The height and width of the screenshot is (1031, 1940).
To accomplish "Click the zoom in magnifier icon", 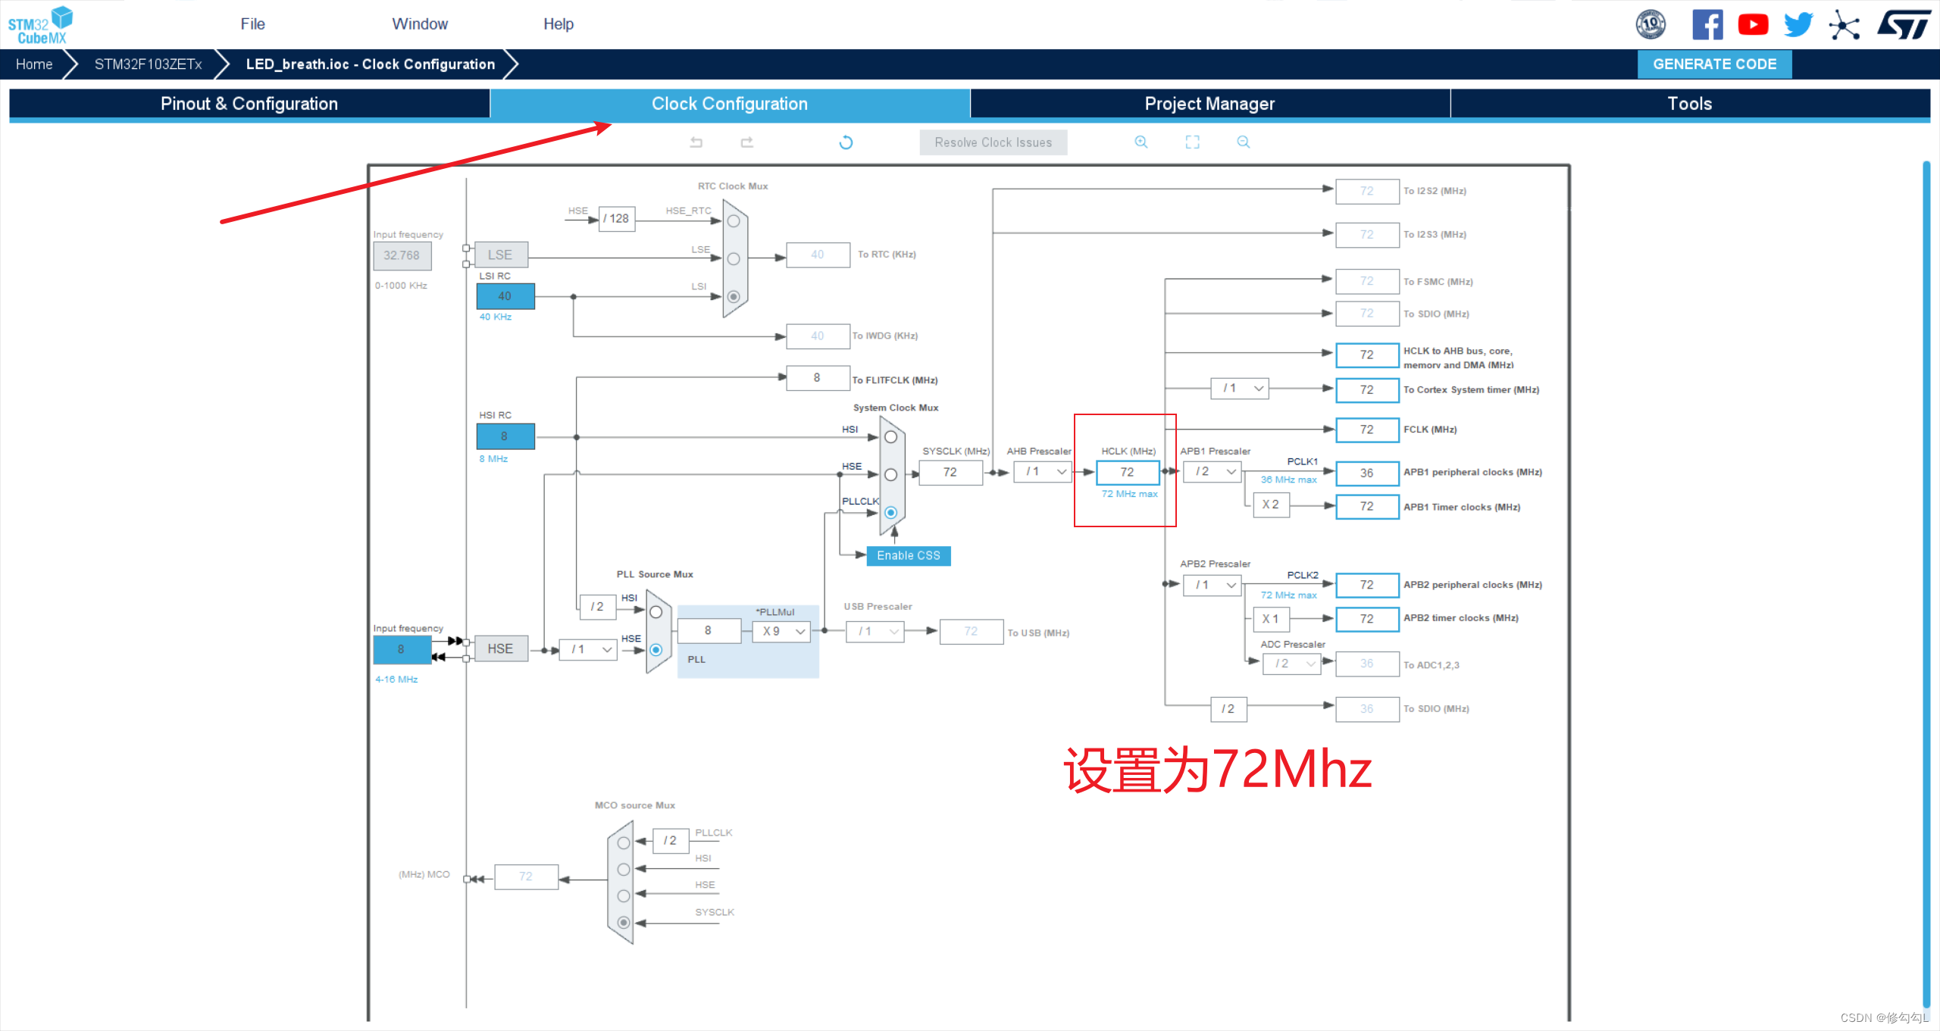I will click(1141, 142).
